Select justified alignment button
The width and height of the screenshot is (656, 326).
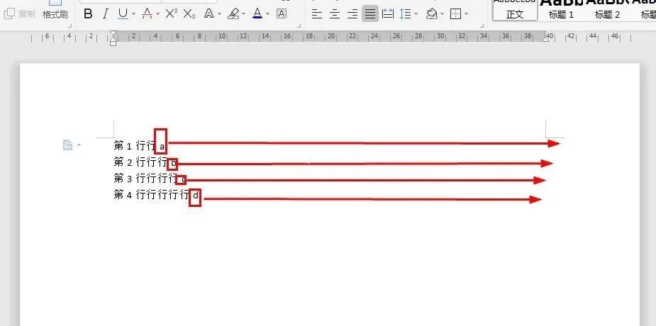(x=369, y=14)
